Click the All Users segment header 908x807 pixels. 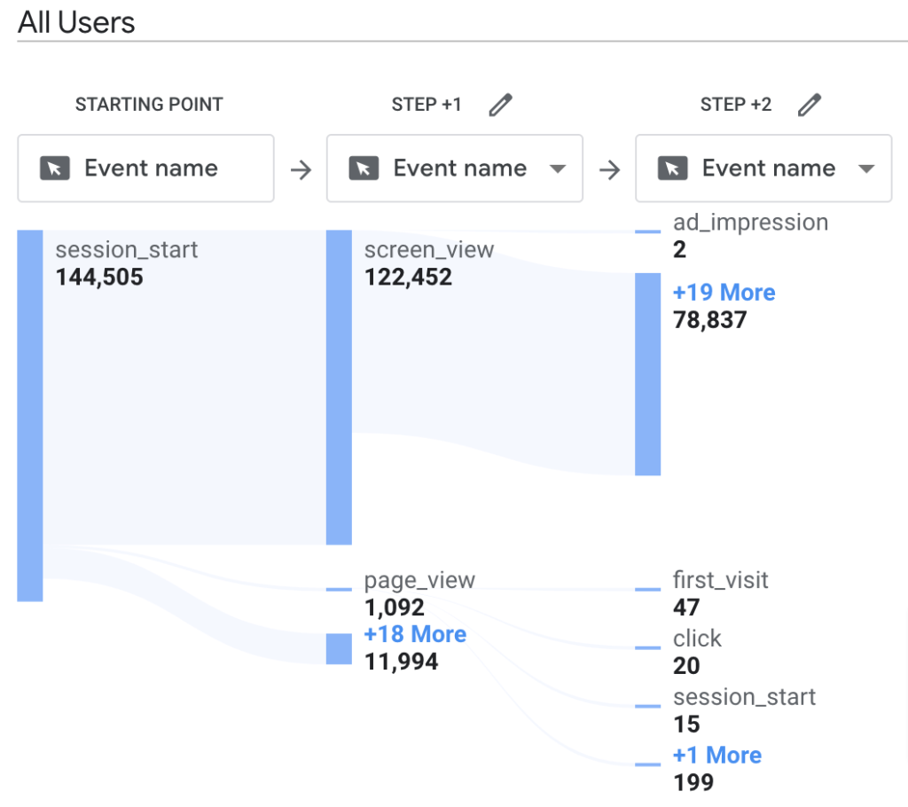point(75,22)
